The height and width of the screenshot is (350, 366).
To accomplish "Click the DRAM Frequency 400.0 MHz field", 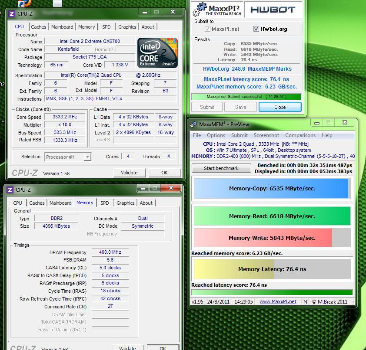I will coord(110,252).
